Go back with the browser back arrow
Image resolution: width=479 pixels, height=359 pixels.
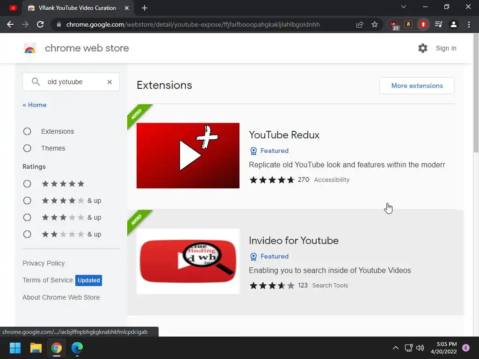pyautogui.click(x=10, y=24)
